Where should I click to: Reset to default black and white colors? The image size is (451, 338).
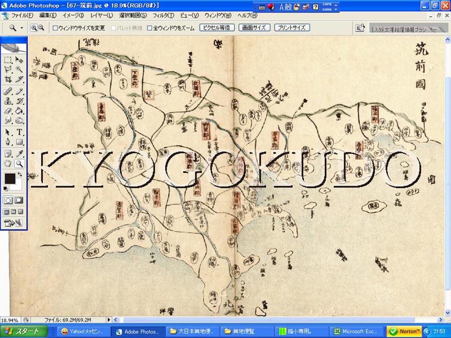tap(5, 188)
